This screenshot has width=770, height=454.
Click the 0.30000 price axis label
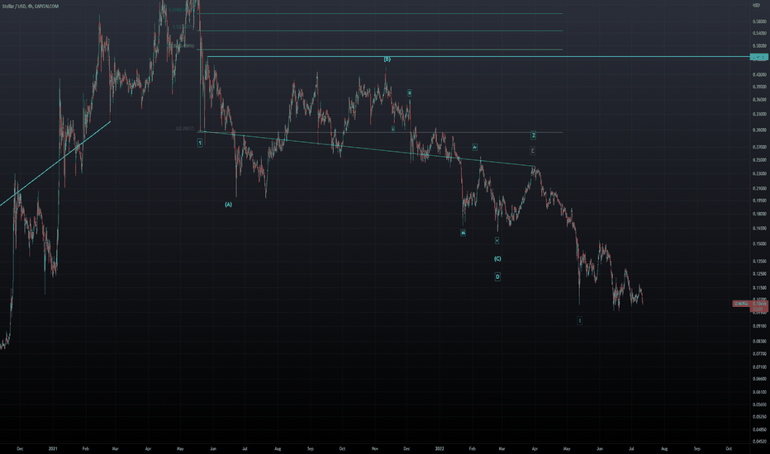760,130
